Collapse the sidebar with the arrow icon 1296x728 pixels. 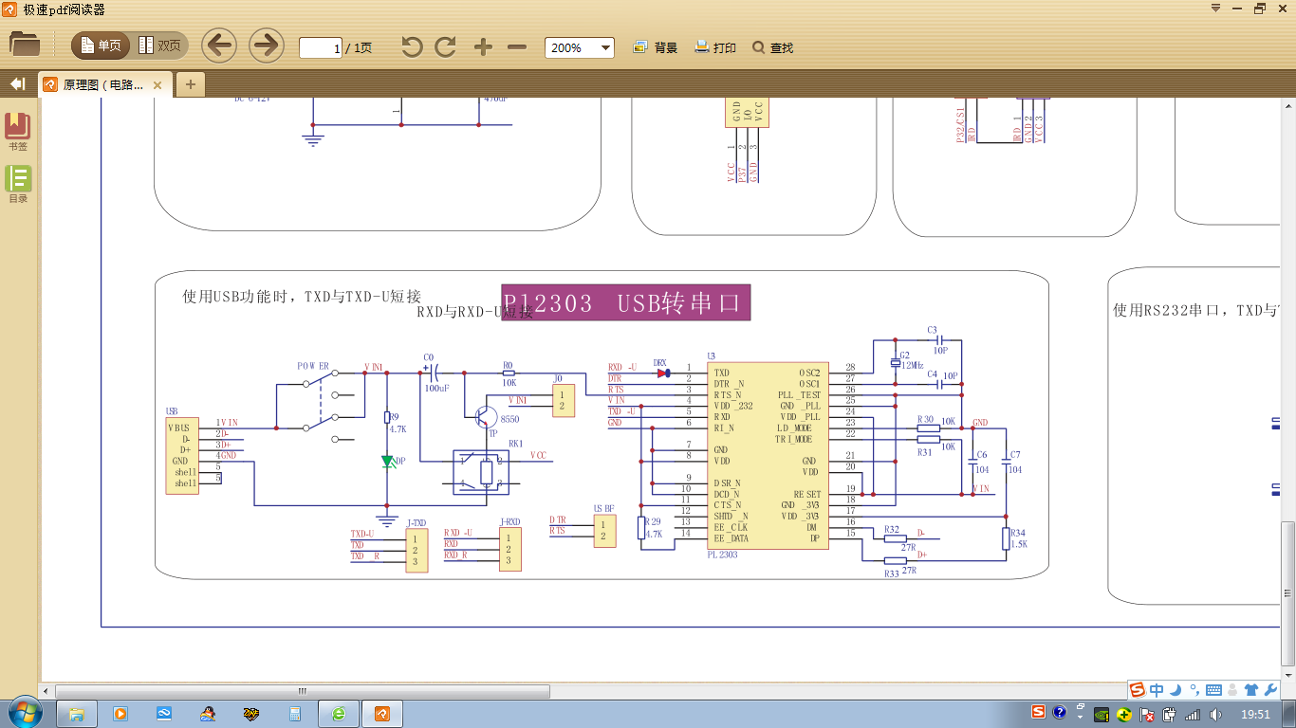pyautogui.click(x=17, y=84)
